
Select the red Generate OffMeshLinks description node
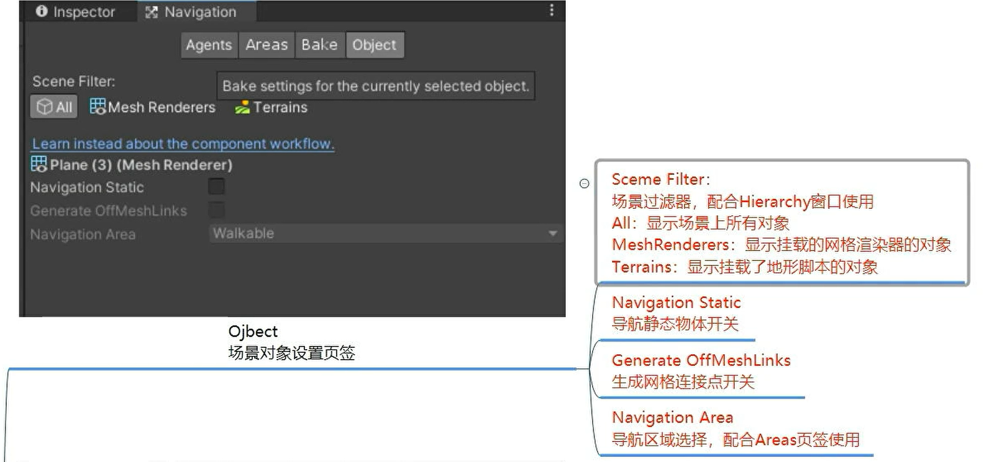pyautogui.click(x=701, y=371)
